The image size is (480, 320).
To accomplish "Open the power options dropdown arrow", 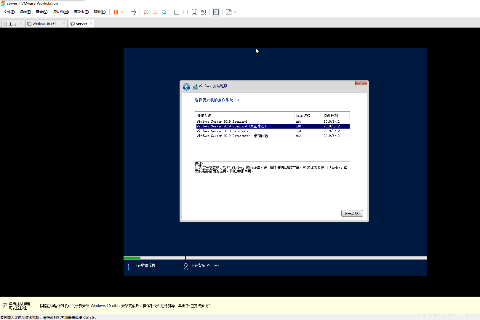I will pyautogui.click(x=122, y=12).
